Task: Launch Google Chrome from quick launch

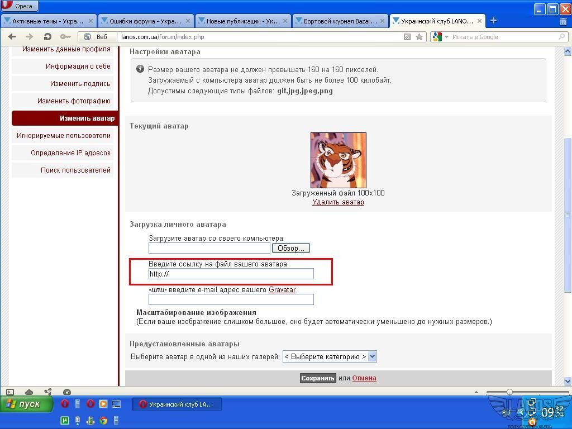Action: (103, 421)
